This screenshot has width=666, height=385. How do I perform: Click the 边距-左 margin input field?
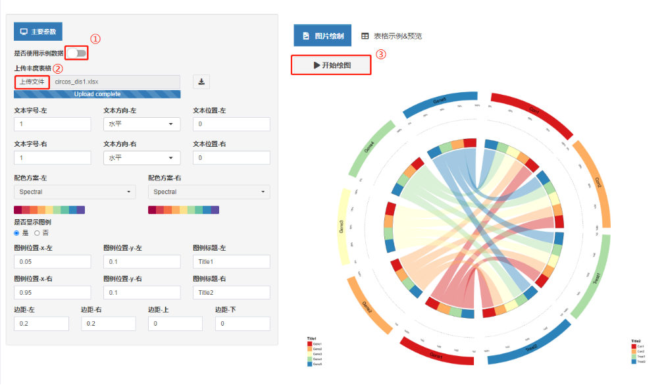click(x=41, y=323)
